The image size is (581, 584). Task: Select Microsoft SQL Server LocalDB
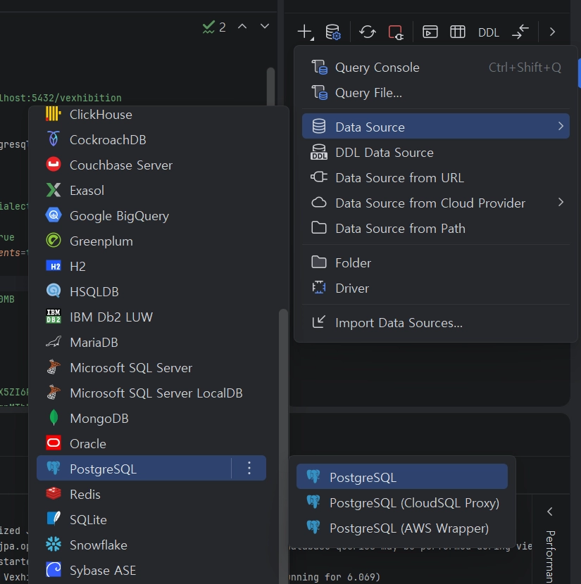[x=151, y=393]
